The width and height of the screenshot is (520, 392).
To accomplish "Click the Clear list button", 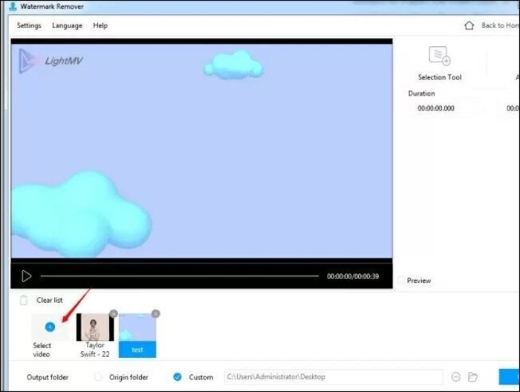I will [x=50, y=300].
